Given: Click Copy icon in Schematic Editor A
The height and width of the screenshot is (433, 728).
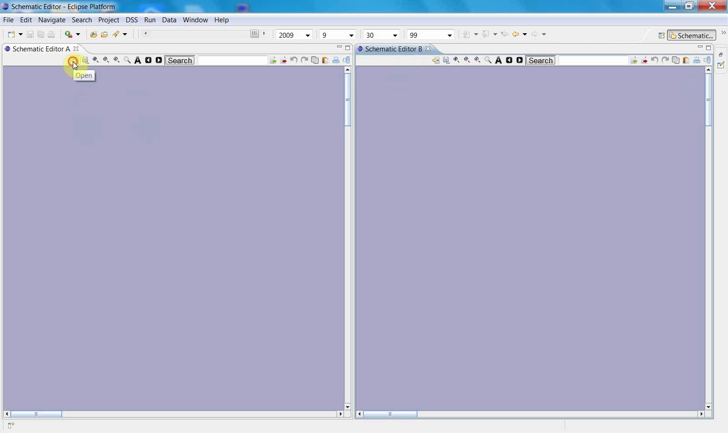Looking at the screenshot, I should (x=315, y=60).
